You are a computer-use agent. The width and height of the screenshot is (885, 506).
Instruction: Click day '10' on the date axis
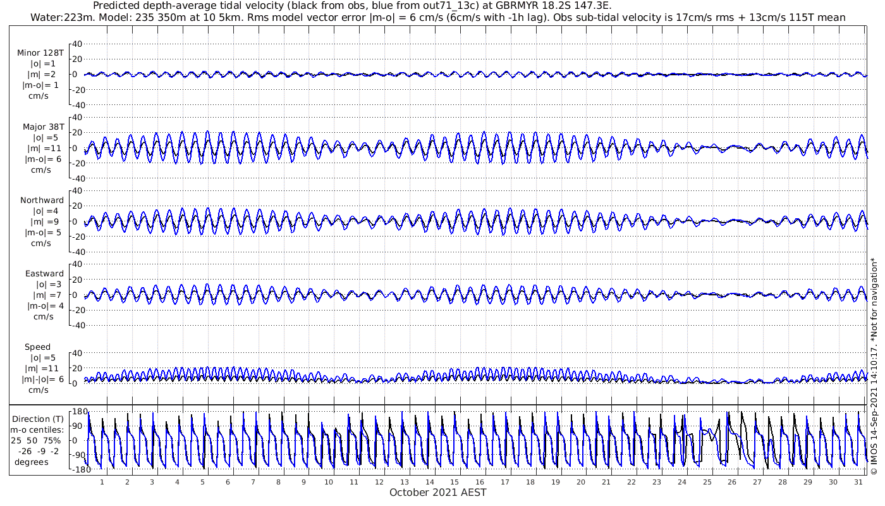[329, 481]
